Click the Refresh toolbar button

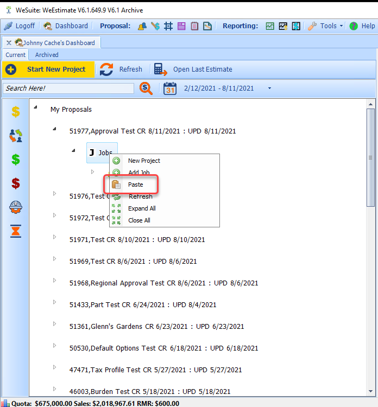(121, 69)
